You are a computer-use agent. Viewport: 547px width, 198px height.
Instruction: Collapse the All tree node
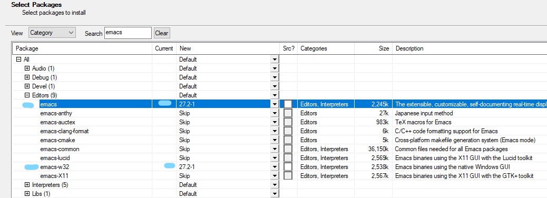(19, 60)
